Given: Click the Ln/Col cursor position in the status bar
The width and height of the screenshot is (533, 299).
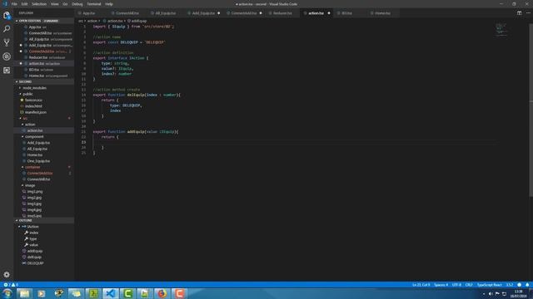Looking at the screenshot, I should click(x=421, y=285).
